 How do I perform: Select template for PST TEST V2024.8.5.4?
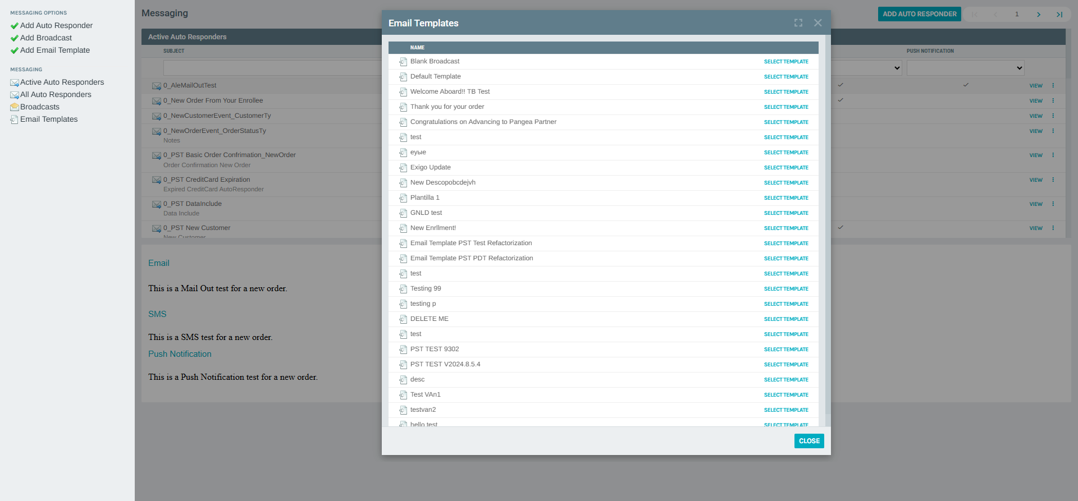[786, 365]
